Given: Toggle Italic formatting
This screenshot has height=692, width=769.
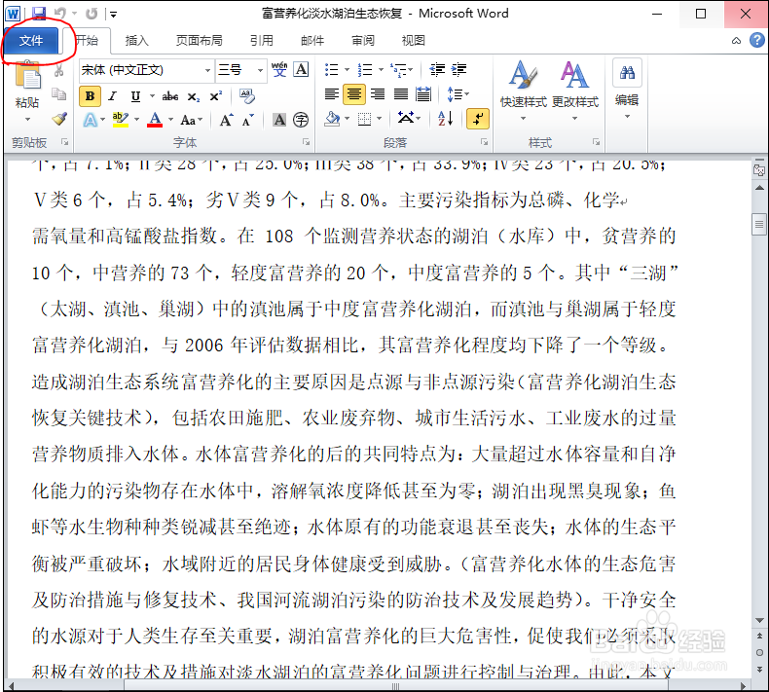Looking at the screenshot, I should [x=113, y=96].
